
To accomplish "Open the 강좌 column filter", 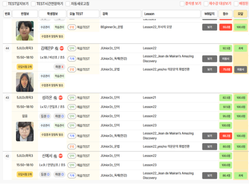I will click(121, 14).
